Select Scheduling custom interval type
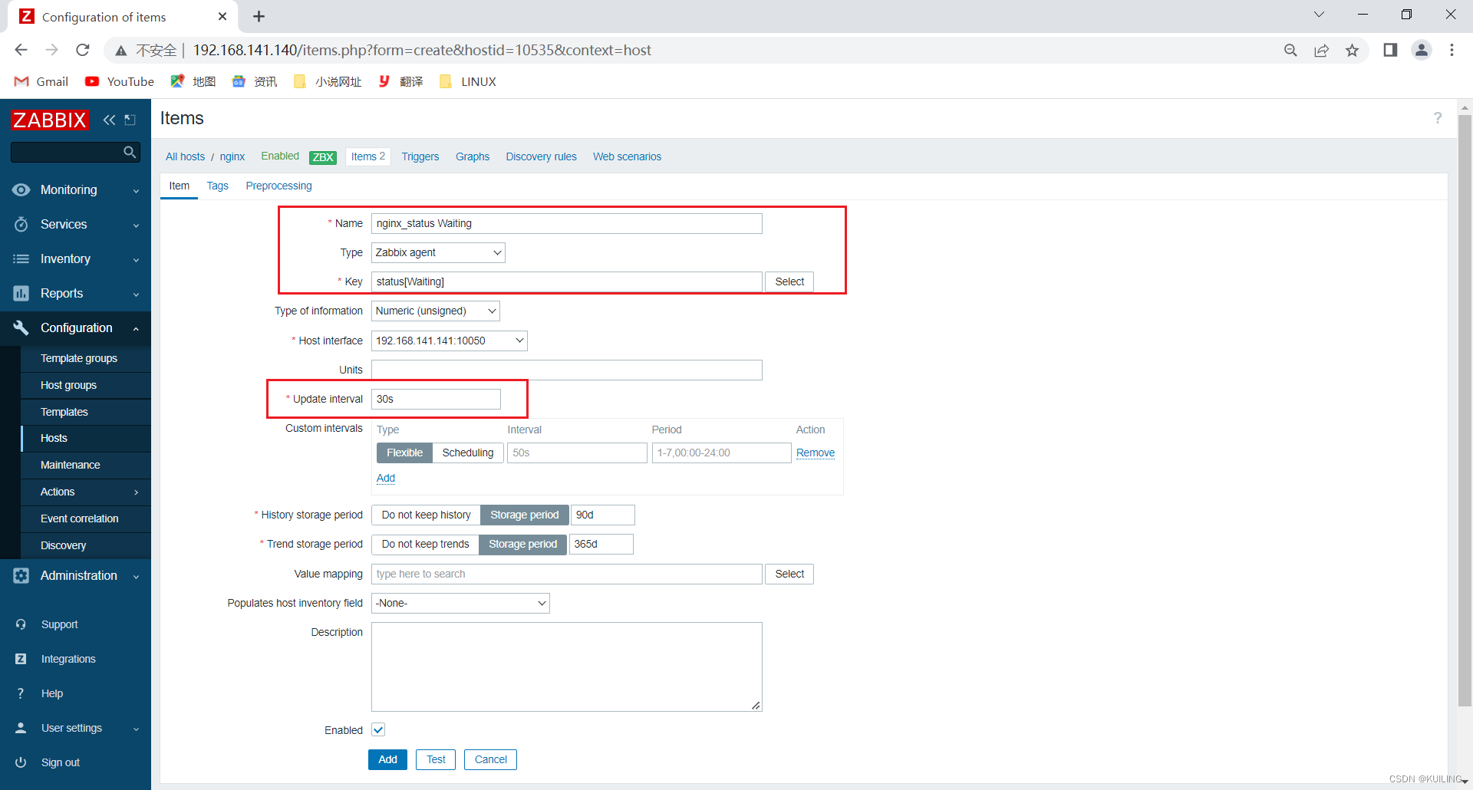The height and width of the screenshot is (790, 1473). (468, 453)
